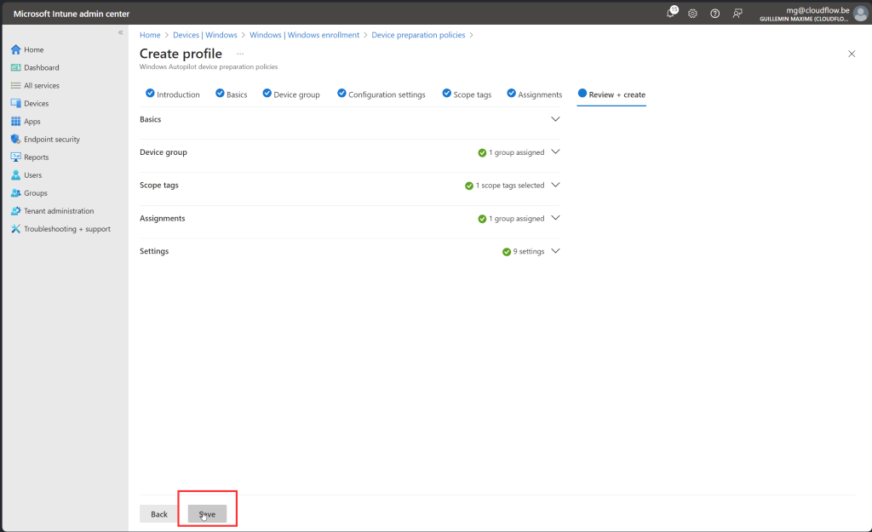Screen dimensions: 872x532
Task: Click the Apps grid icon
Action: [15, 121]
